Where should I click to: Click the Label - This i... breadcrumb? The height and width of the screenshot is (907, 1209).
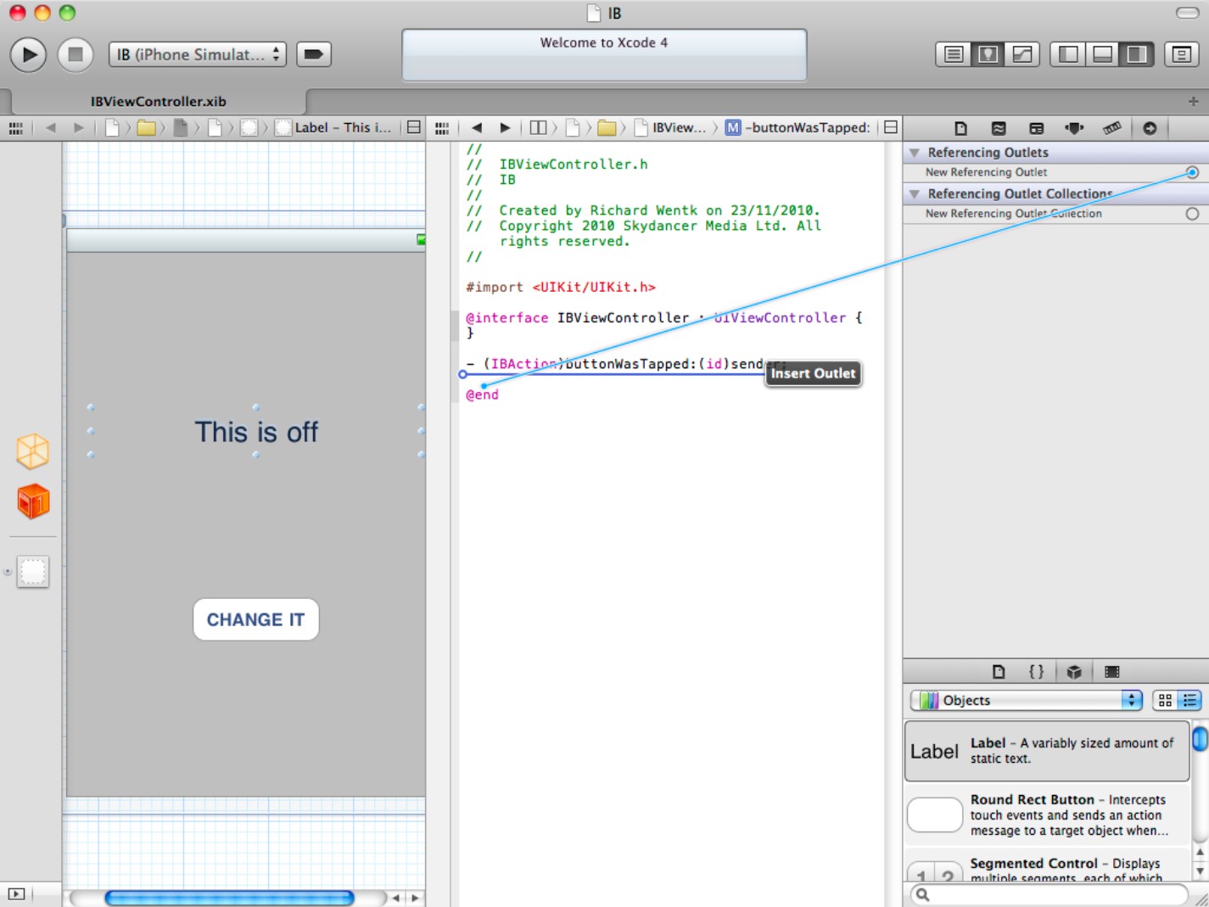[333, 128]
